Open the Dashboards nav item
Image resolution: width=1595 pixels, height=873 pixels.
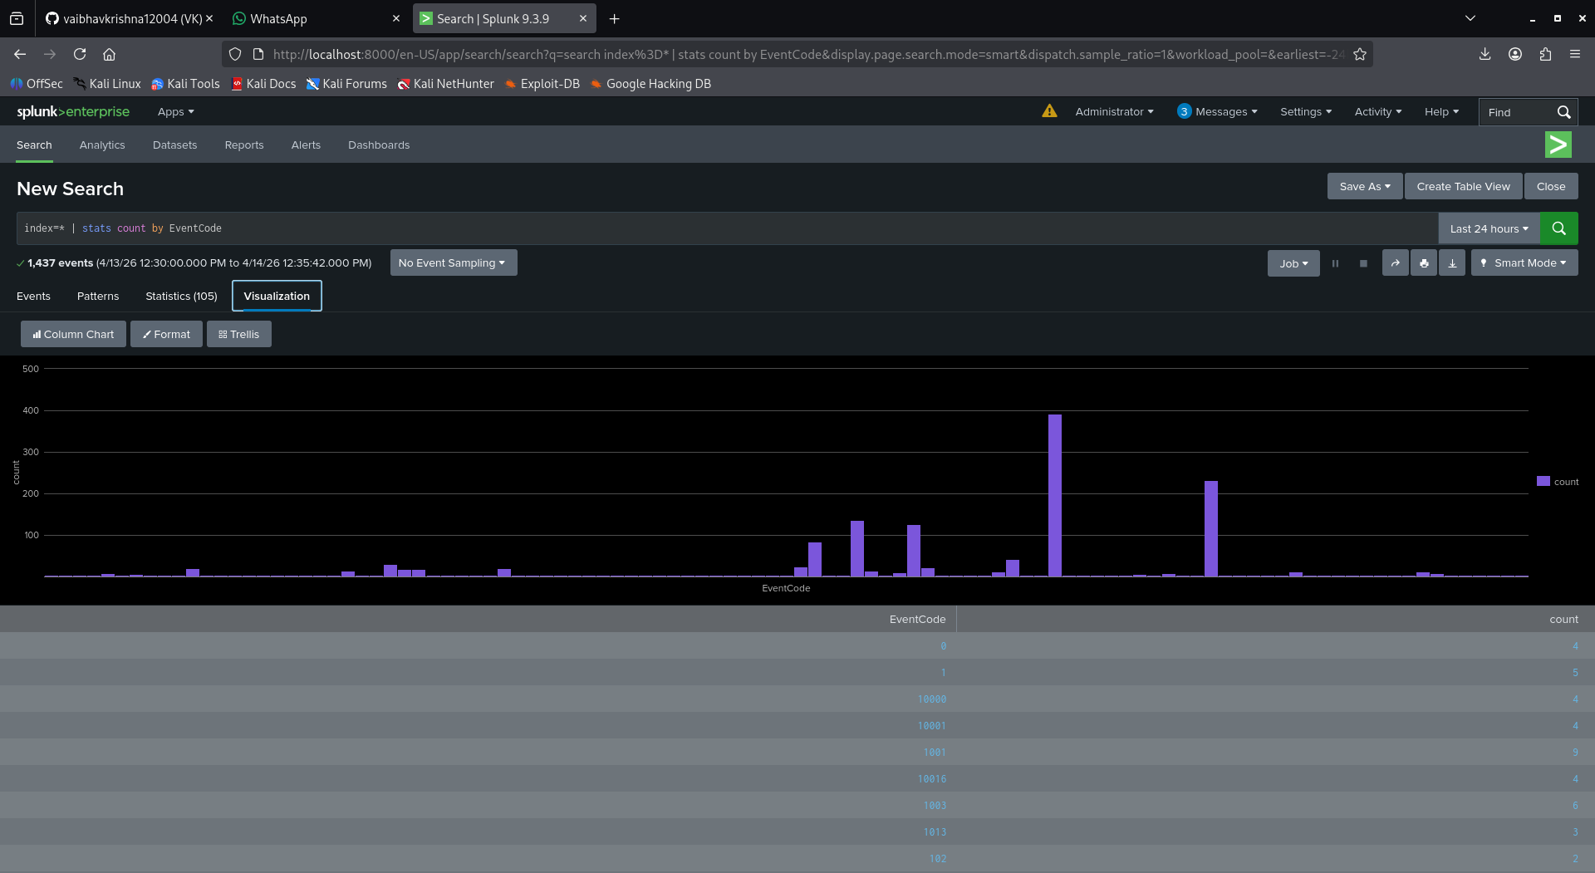(x=379, y=145)
